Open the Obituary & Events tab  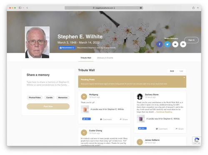[x=105, y=58]
